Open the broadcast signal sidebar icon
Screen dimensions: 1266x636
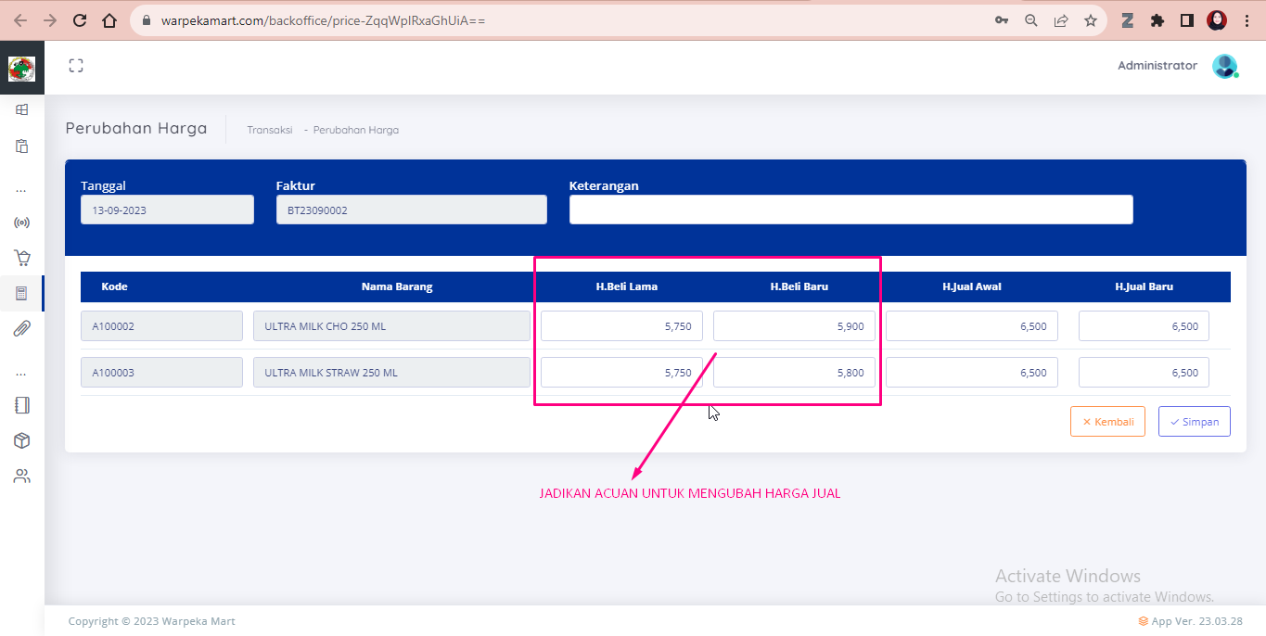(x=22, y=223)
